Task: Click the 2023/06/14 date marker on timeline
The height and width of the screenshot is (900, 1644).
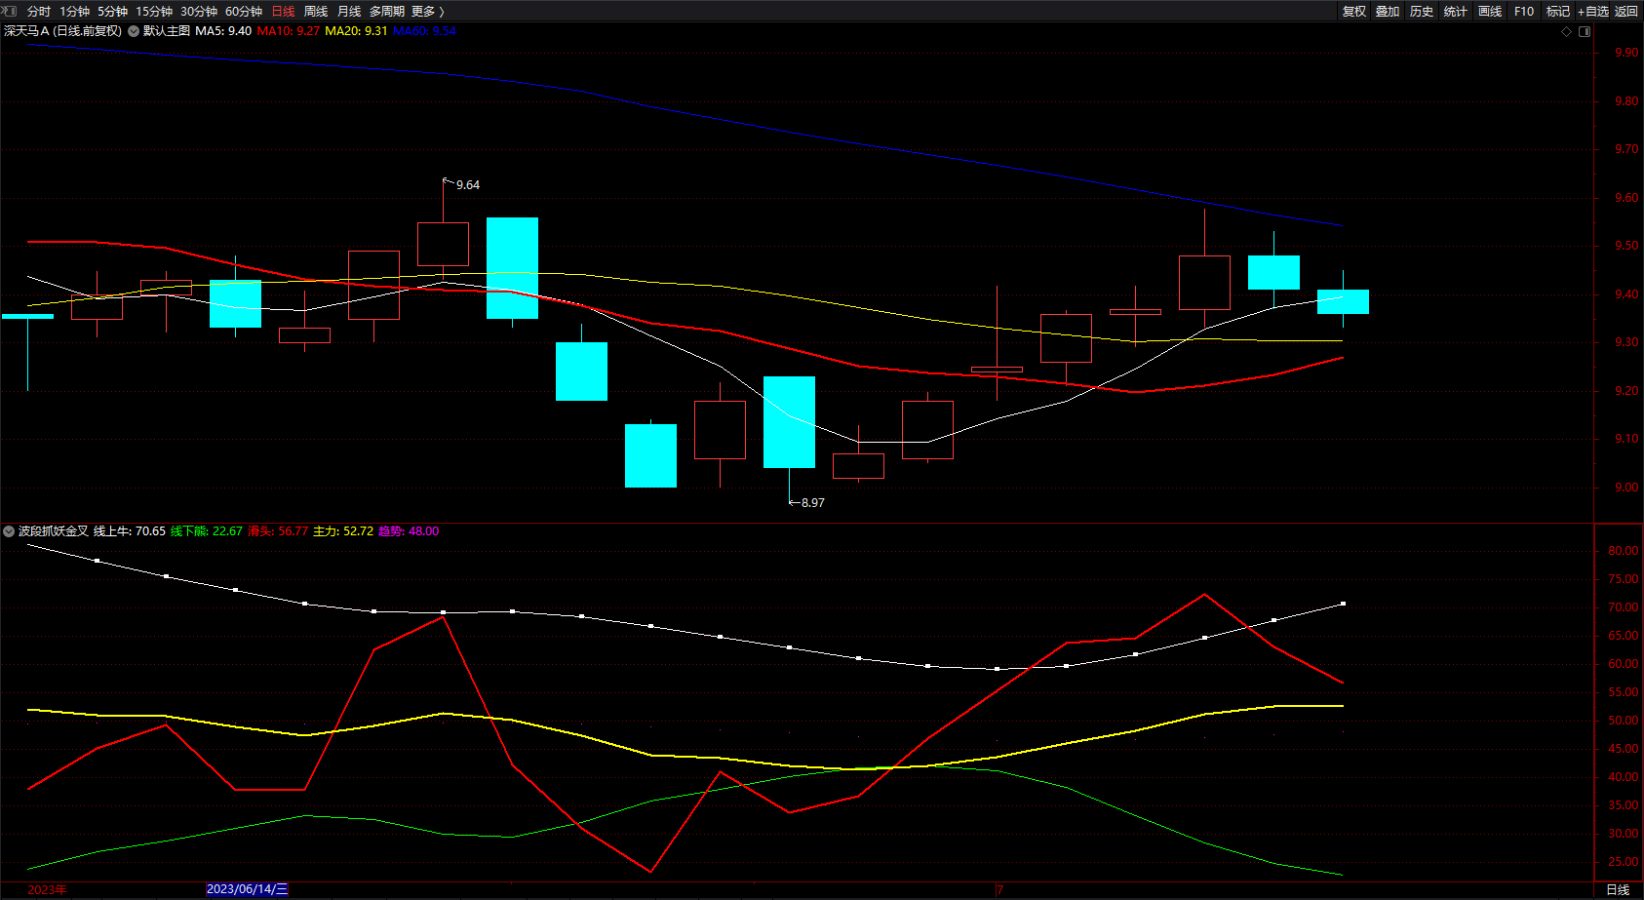Action: (x=247, y=889)
